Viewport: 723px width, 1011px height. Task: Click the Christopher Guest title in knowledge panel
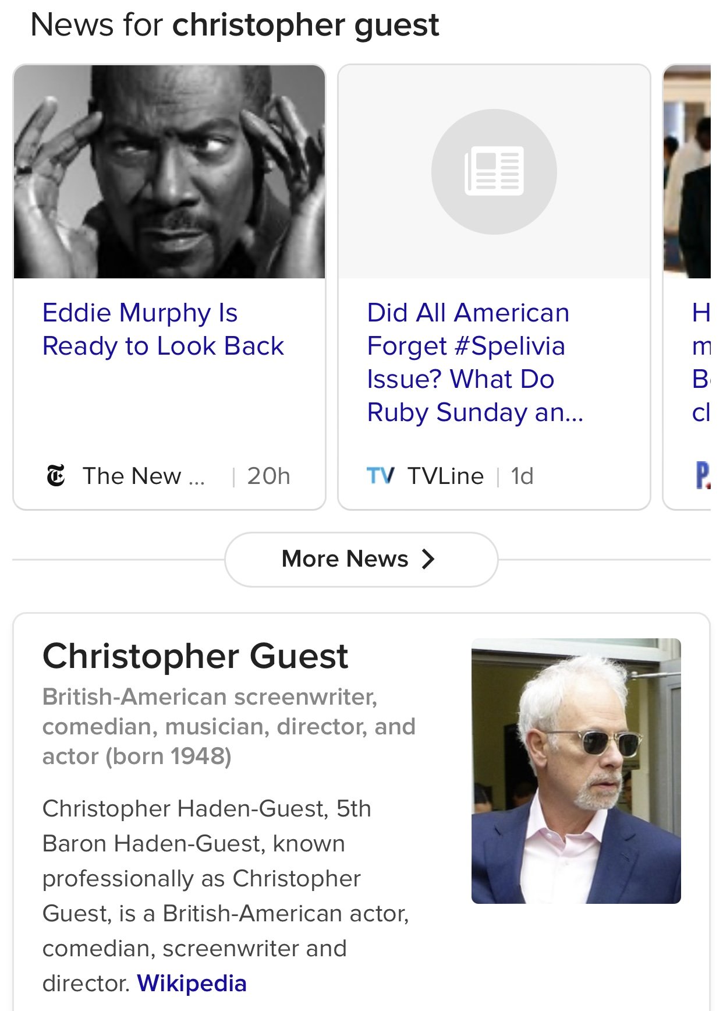coord(195,656)
